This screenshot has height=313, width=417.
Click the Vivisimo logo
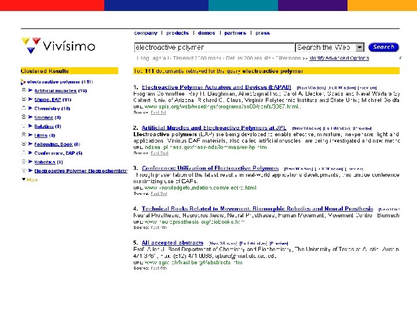(58, 46)
